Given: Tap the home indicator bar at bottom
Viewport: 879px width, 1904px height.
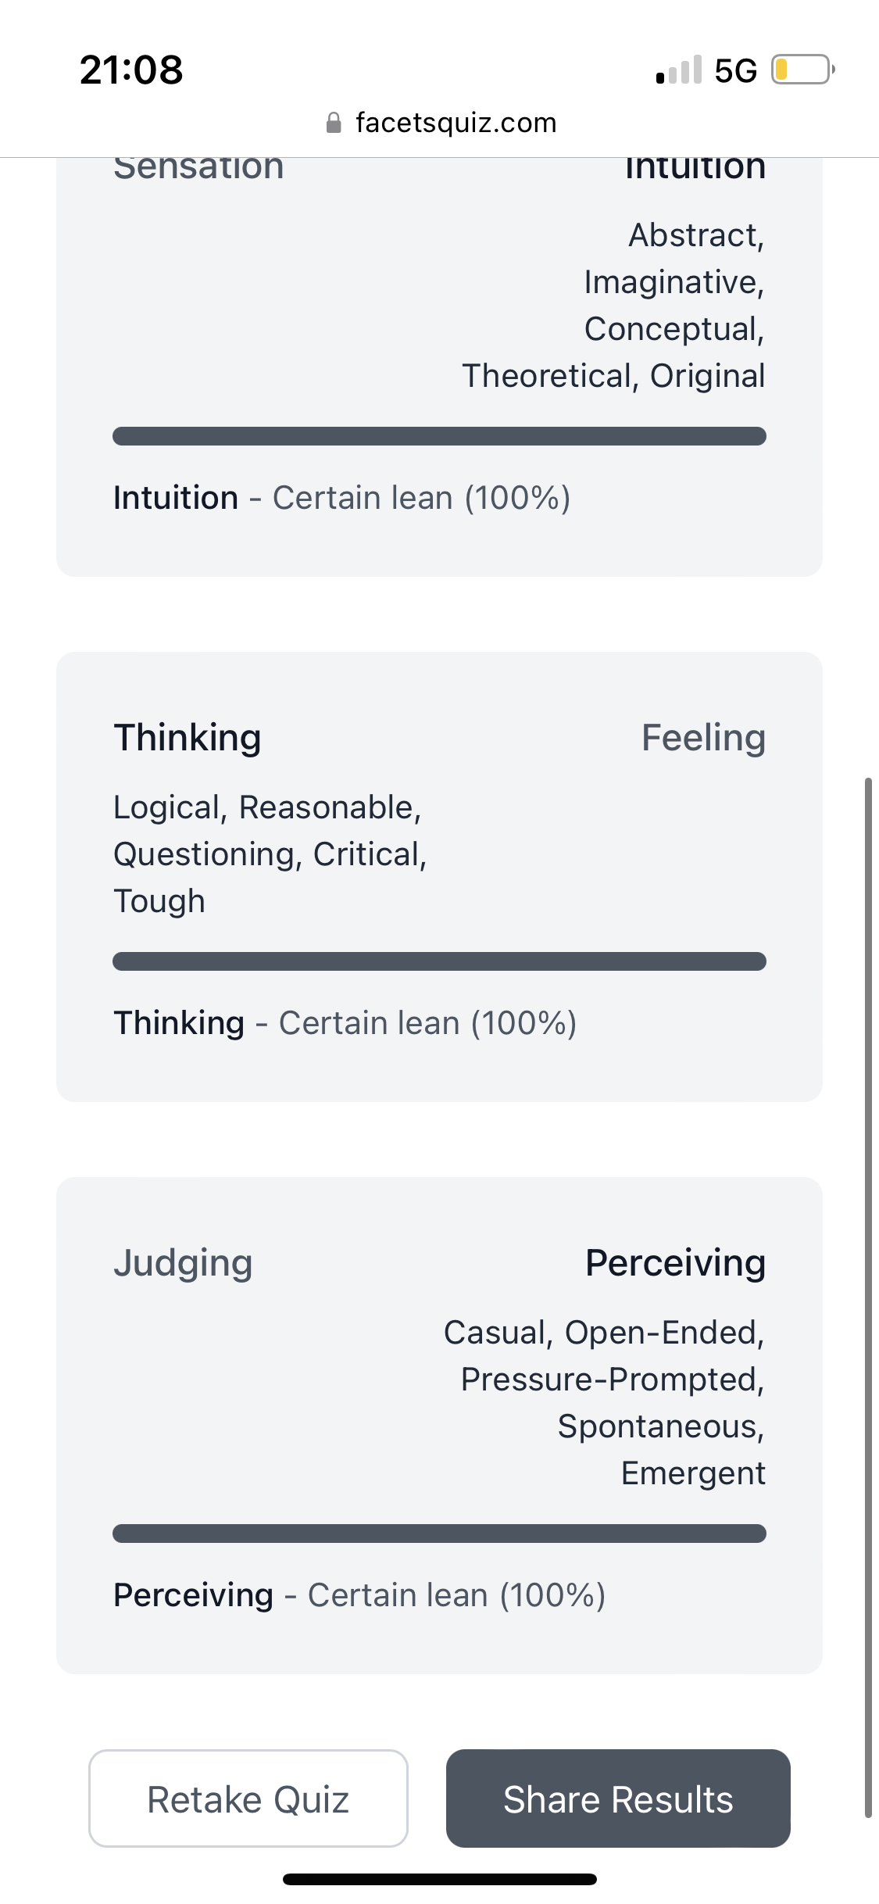Looking at the screenshot, I should (x=439, y=1879).
